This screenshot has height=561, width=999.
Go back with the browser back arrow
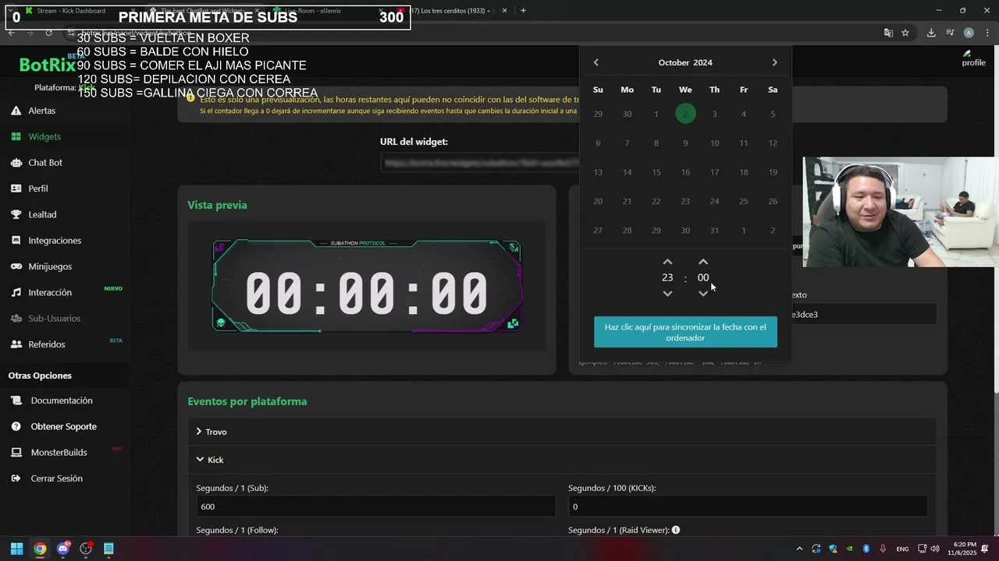[12, 33]
